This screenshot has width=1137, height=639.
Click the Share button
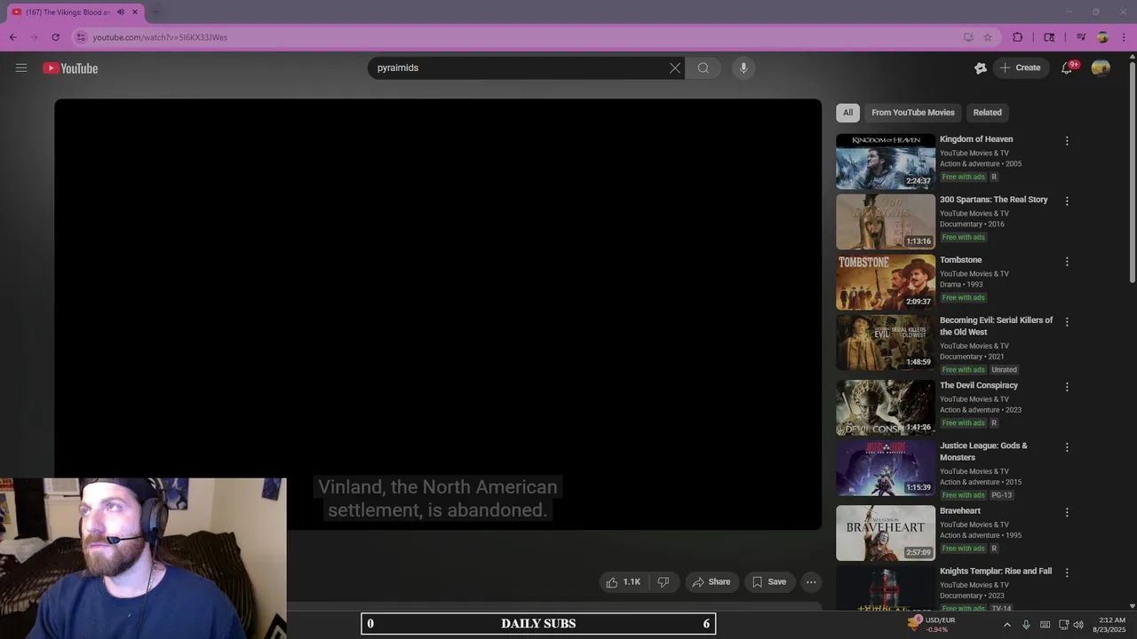[x=712, y=582]
